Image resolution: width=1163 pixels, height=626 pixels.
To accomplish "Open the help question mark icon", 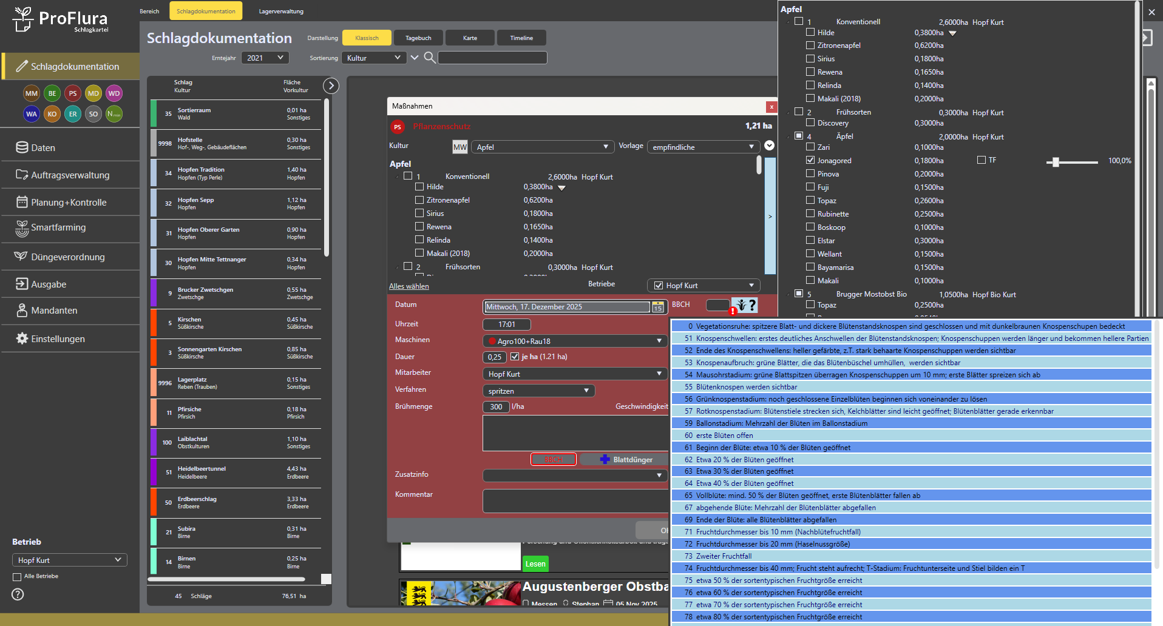I will coord(18,594).
